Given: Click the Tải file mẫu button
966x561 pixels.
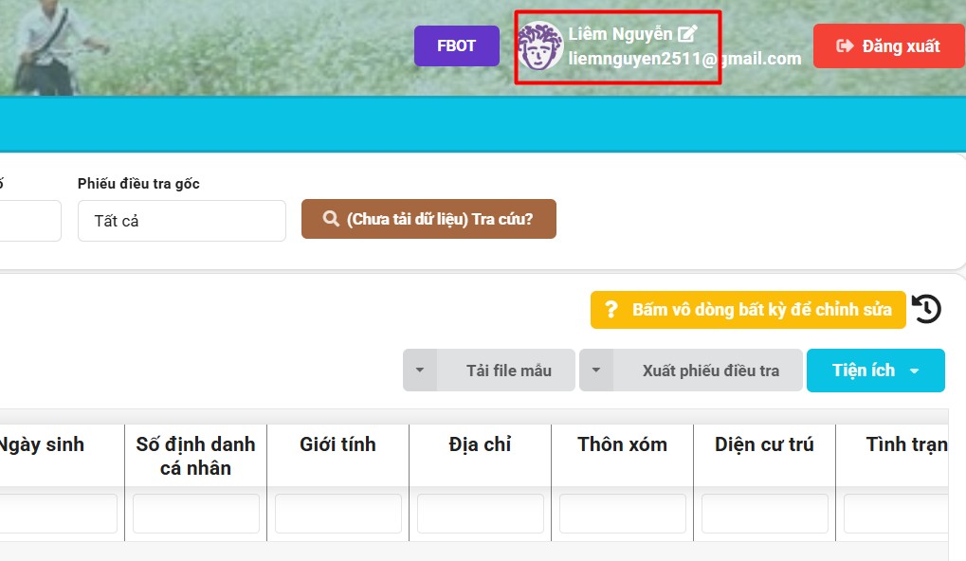Looking at the screenshot, I should [507, 371].
